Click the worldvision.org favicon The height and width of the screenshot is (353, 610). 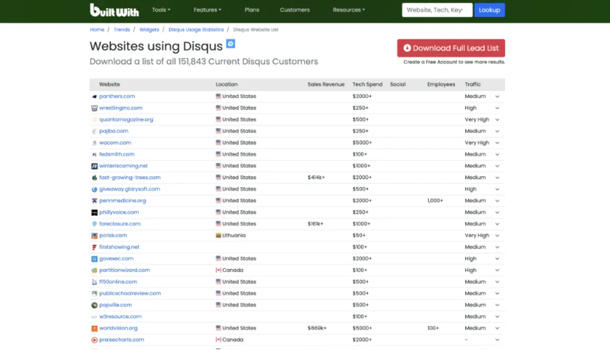94,328
